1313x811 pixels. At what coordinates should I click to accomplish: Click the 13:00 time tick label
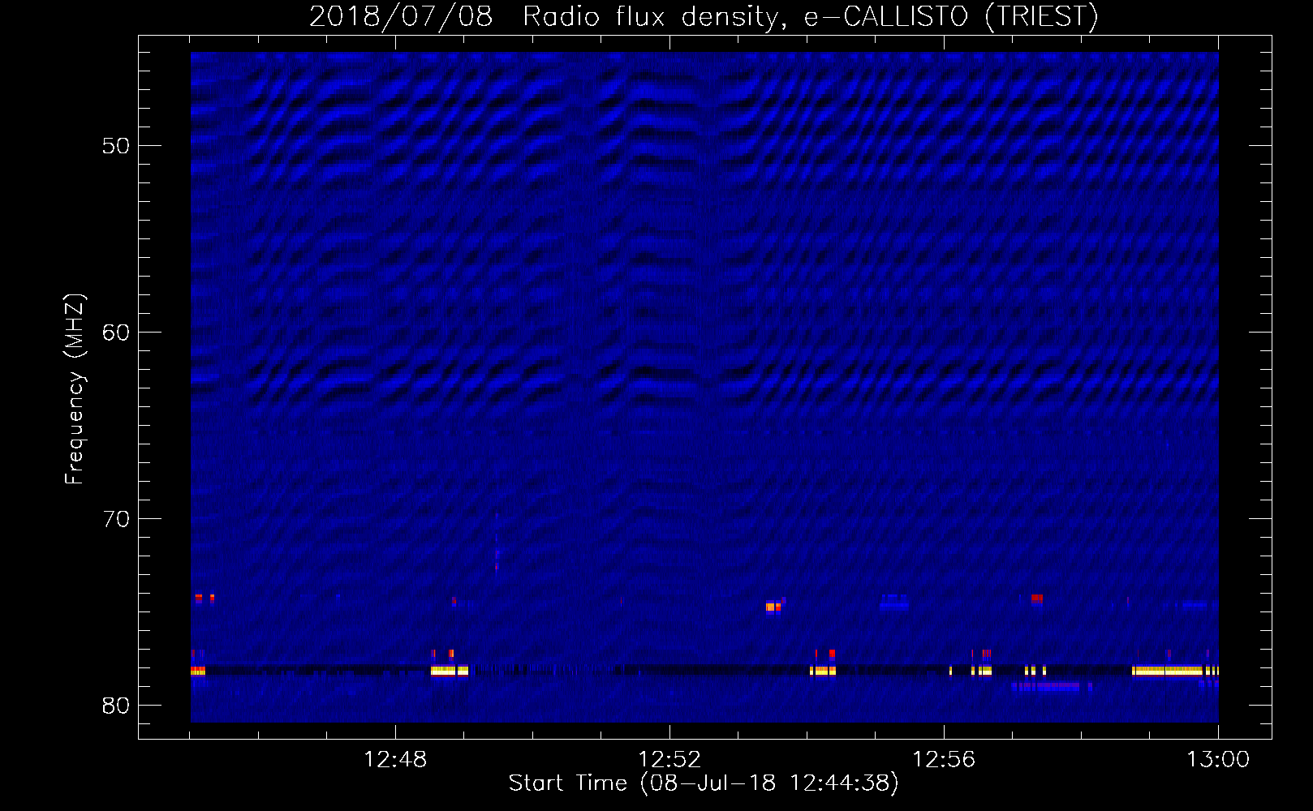coord(1218,760)
